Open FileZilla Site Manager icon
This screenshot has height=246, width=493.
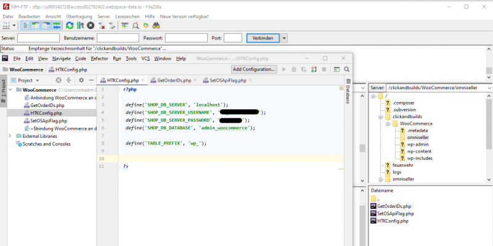(7, 25)
